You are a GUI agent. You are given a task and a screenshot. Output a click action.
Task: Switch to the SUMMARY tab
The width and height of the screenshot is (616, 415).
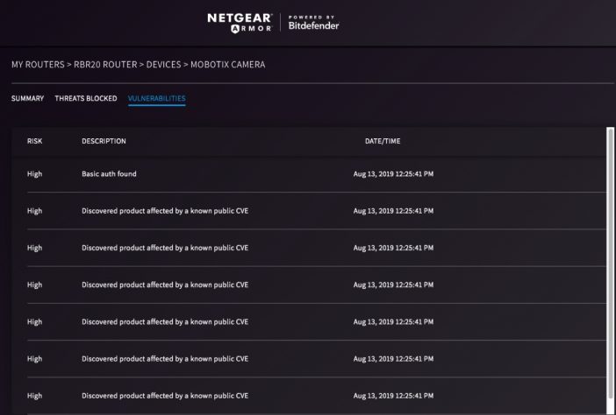(x=27, y=98)
